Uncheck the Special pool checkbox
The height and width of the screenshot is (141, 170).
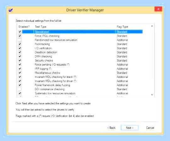coord(20,32)
